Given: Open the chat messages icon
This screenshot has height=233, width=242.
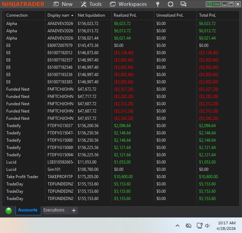Looking at the screenshot, I should click(x=183, y=4).
